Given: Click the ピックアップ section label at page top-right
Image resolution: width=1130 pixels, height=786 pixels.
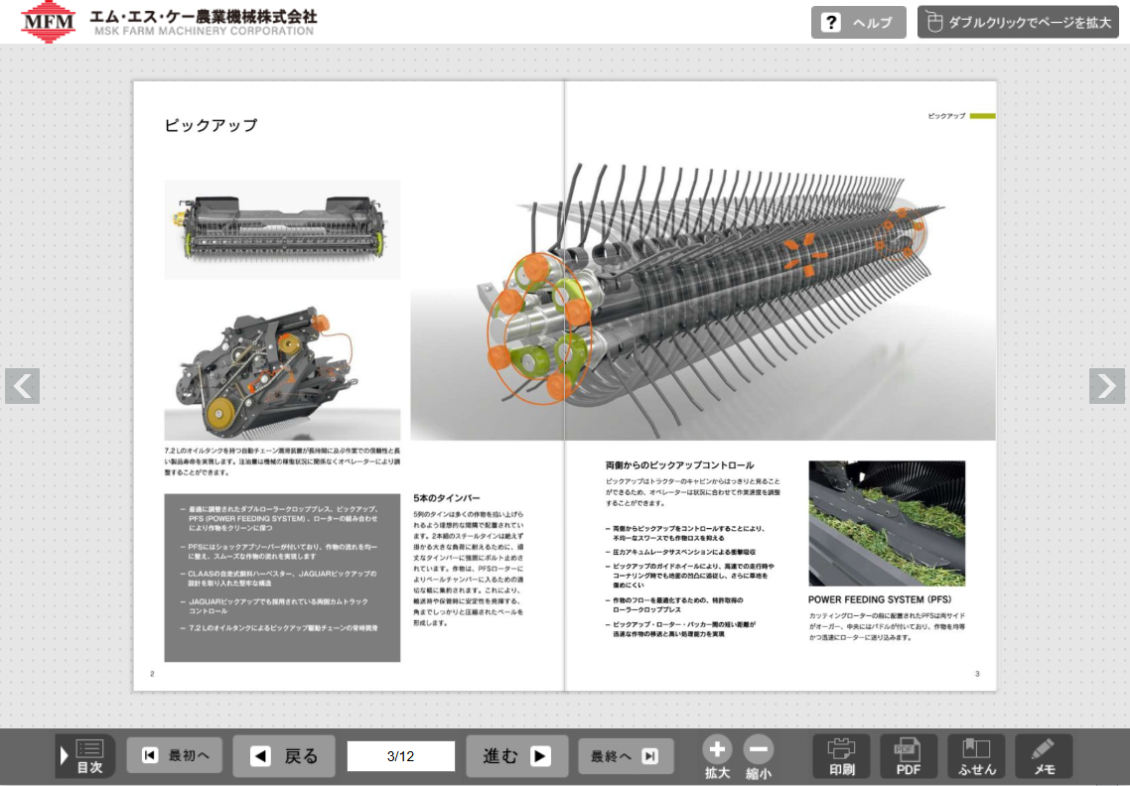Looking at the screenshot, I should click(946, 116).
